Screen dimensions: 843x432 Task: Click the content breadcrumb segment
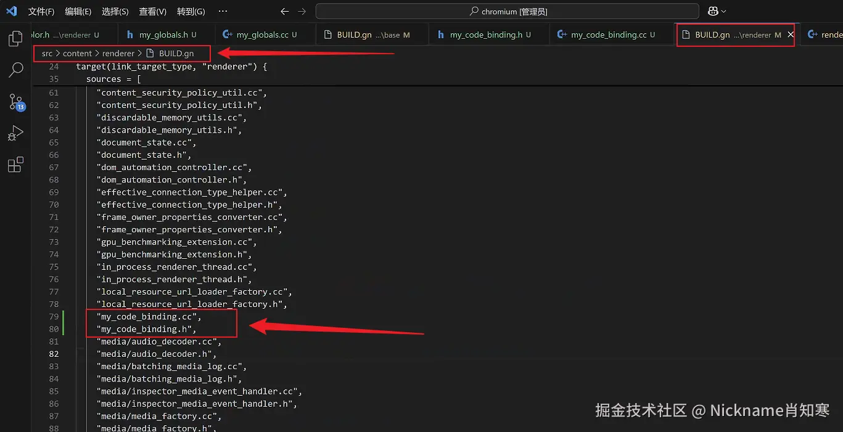click(77, 54)
